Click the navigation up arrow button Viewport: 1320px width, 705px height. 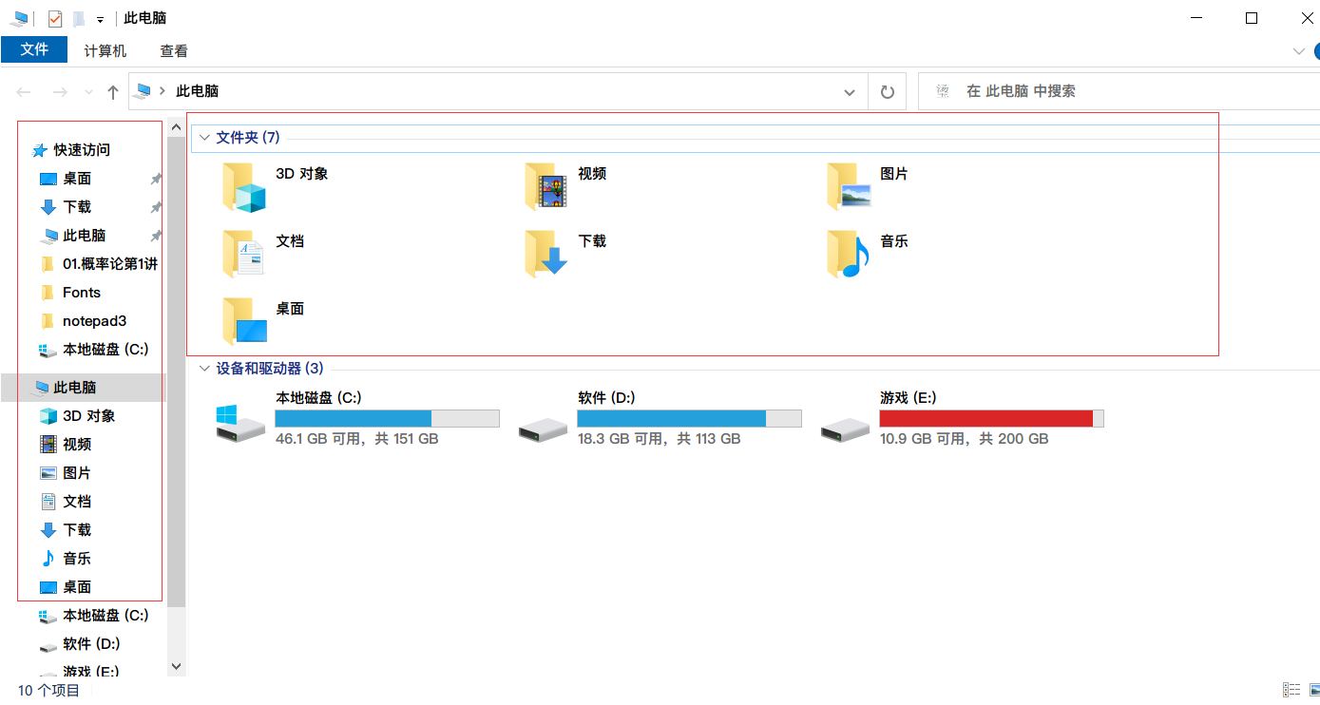pyautogui.click(x=112, y=90)
